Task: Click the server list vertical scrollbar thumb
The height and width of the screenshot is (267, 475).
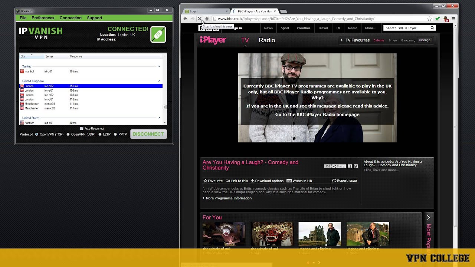Action: pos(165,107)
